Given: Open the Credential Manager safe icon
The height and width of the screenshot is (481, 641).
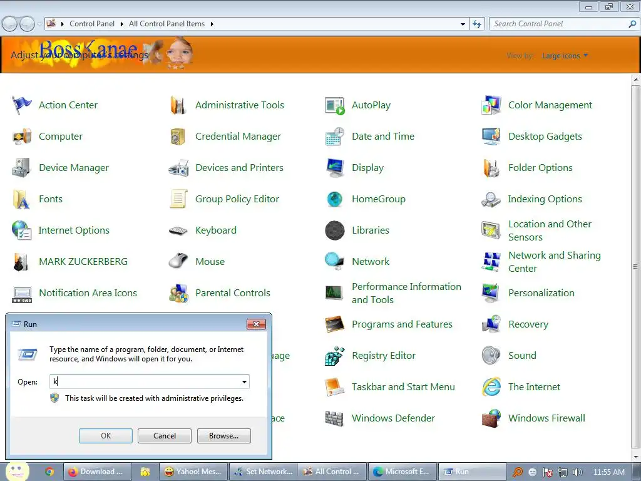Looking at the screenshot, I should [178, 137].
